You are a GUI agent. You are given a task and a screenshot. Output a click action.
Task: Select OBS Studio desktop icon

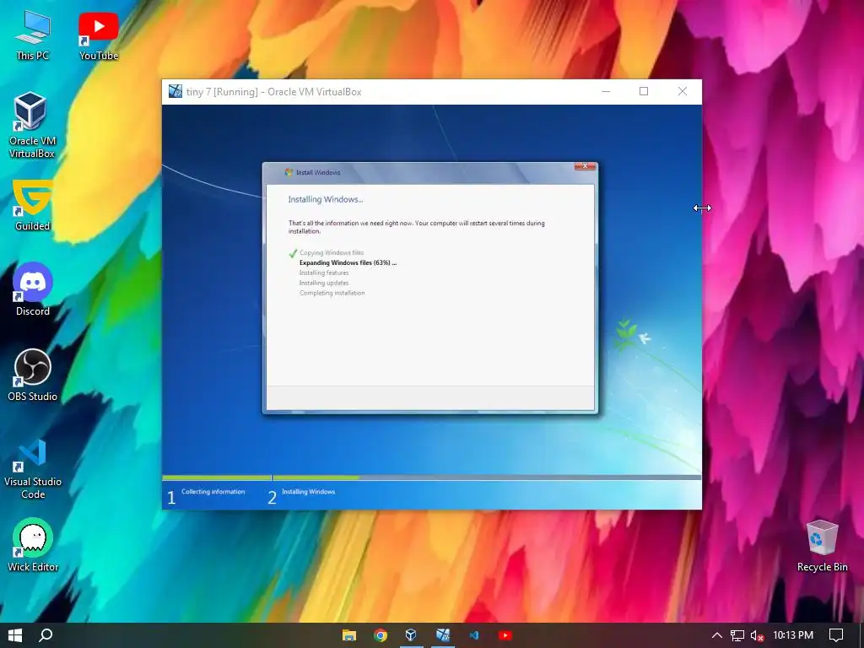(33, 375)
